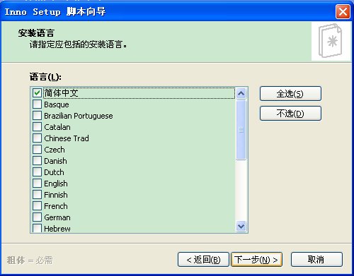The width and height of the screenshot is (354, 276).
Task: Proceed with the 下一步(N) button
Action: pyautogui.click(x=256, y=260)
